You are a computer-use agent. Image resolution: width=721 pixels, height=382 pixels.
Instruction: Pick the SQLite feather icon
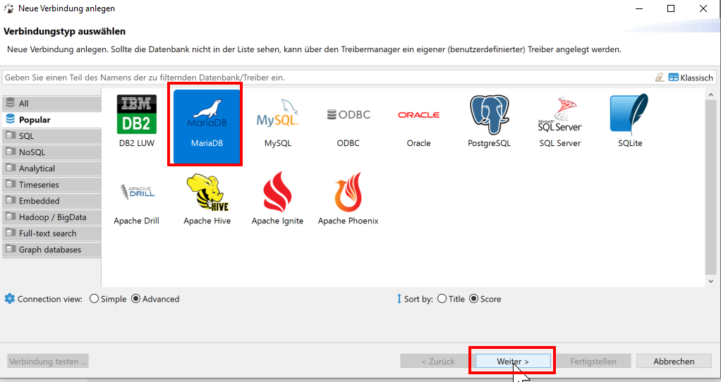pos(629,116)
